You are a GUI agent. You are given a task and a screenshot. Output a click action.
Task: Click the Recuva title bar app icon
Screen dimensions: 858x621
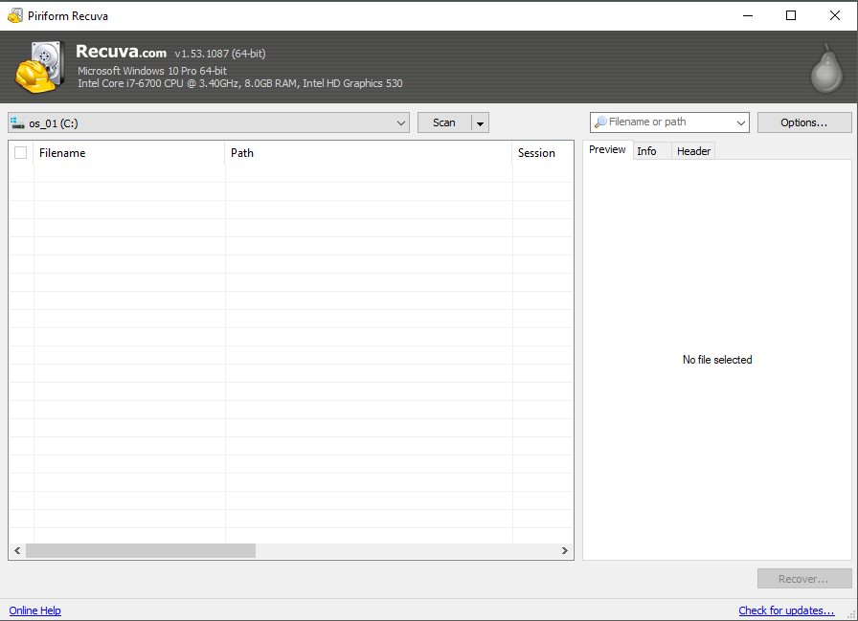coord(15,15)
